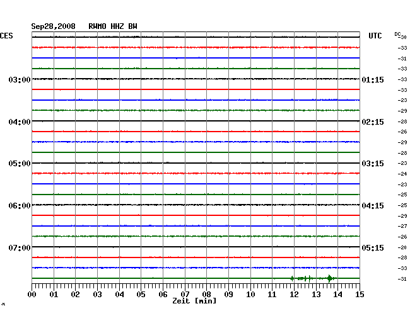The width and height of the screenshot is (410, 311).
Task: Click the CES column header on left
Action: (6, 36)
